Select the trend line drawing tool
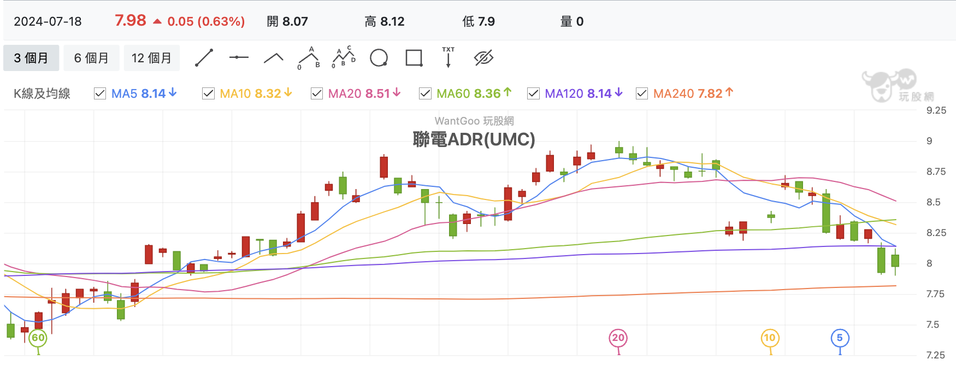Image resolution: width=956 pixels, height=365 pixels. [x=204, y=58]
